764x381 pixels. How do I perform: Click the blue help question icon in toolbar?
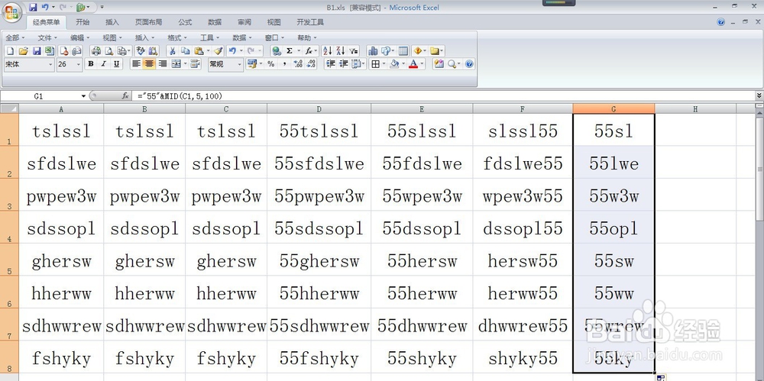click(469, 64)
